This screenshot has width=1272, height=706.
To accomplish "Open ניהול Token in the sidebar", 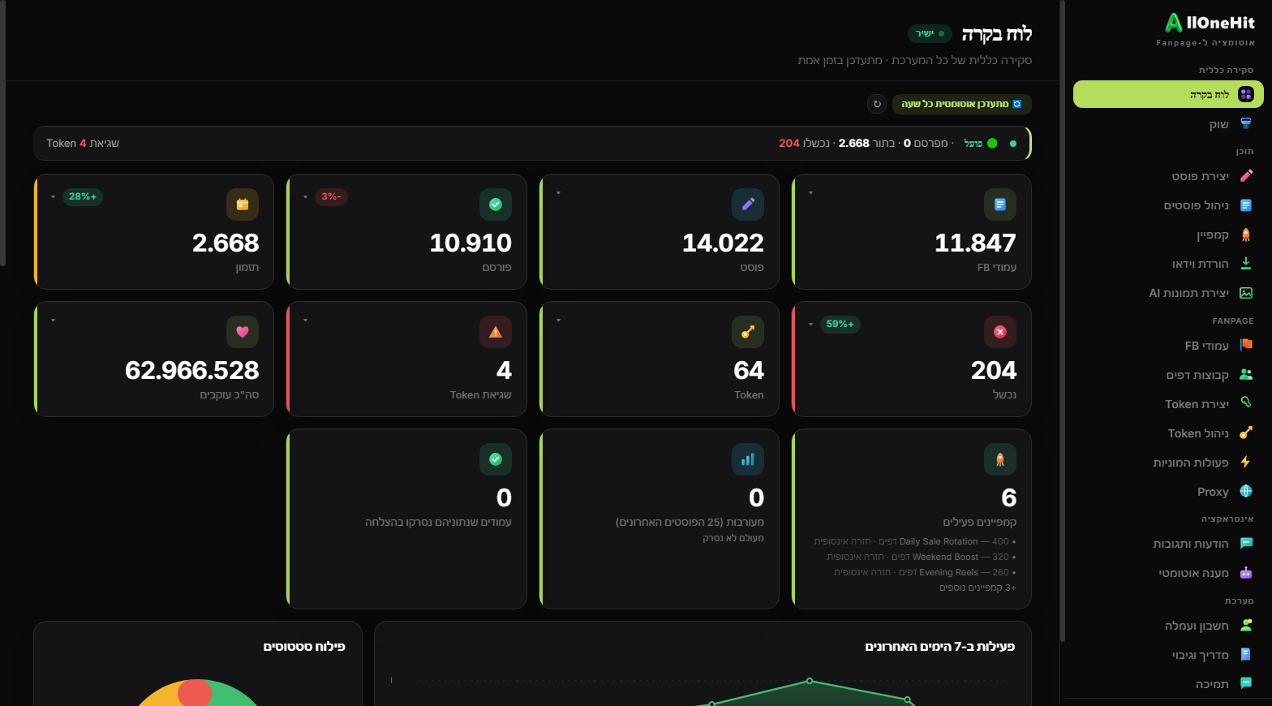I will 1168,433.
